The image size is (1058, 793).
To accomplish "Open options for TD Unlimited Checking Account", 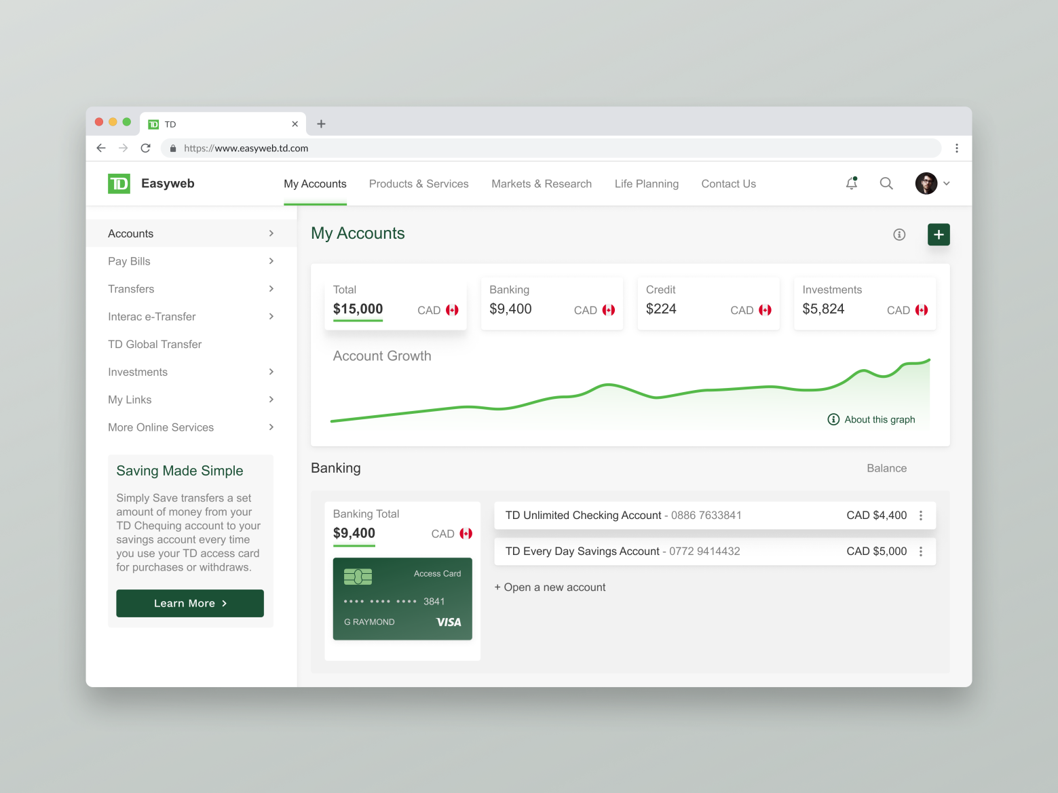I will click(x=921, y=516).
